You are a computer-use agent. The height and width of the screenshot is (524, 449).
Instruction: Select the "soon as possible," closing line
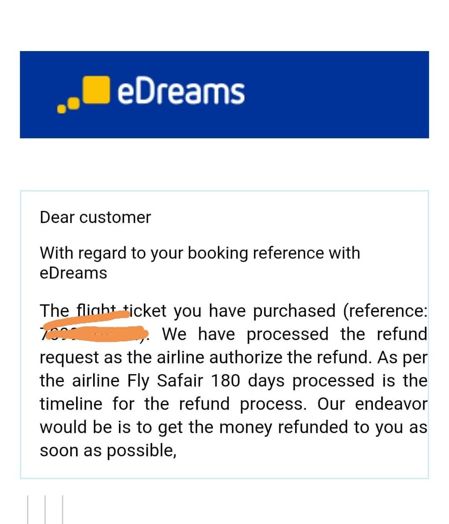click(108, 451)
